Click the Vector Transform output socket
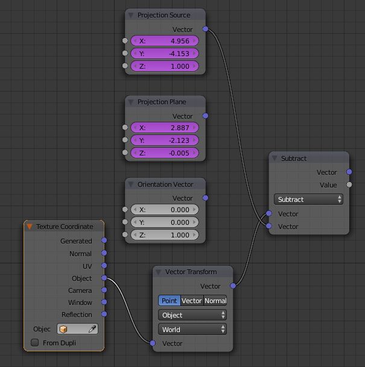This screenshot has height=367, width=365. 233,286
